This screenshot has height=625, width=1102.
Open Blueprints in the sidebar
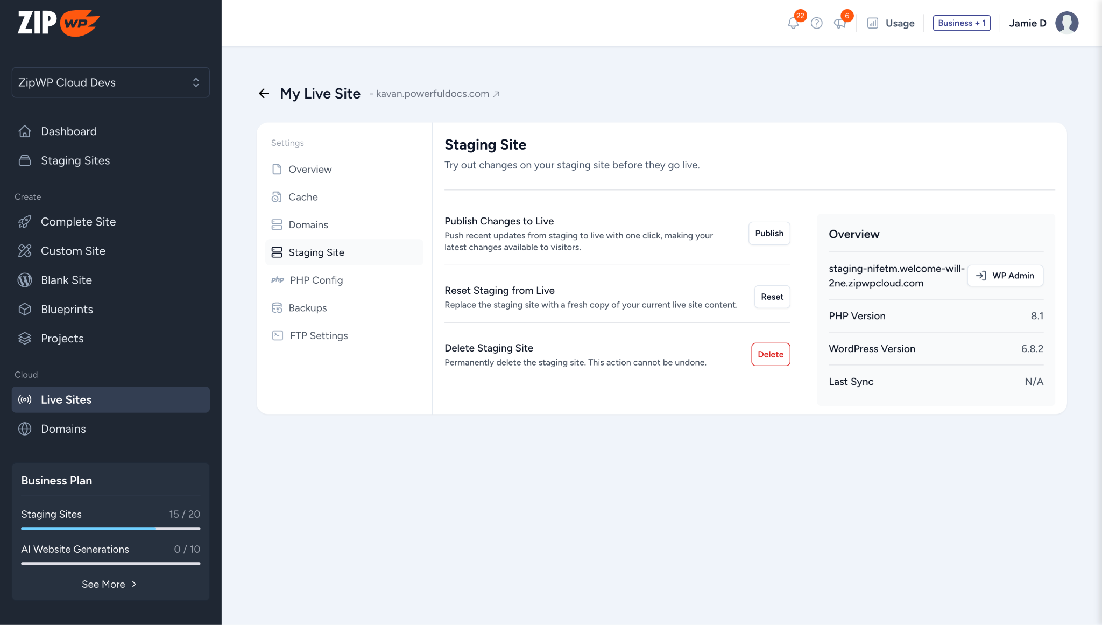tap(67, 309)
